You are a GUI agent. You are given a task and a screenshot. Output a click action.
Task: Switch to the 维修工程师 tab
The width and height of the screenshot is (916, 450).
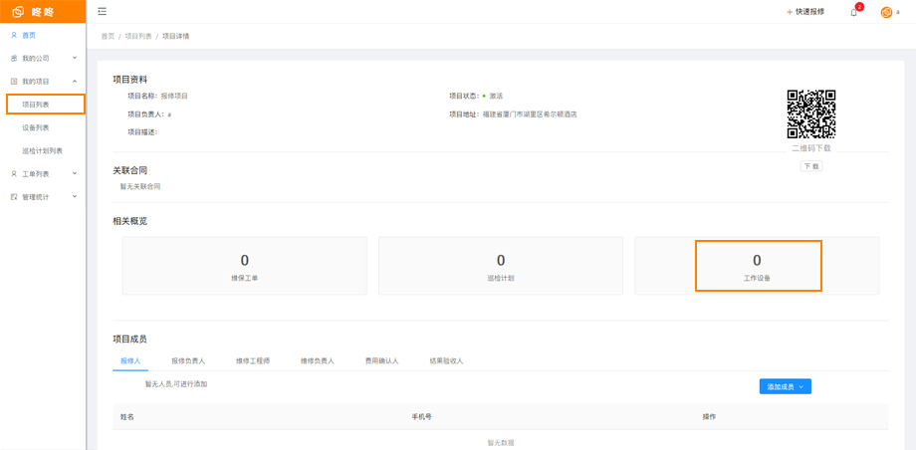coord(253,360)
